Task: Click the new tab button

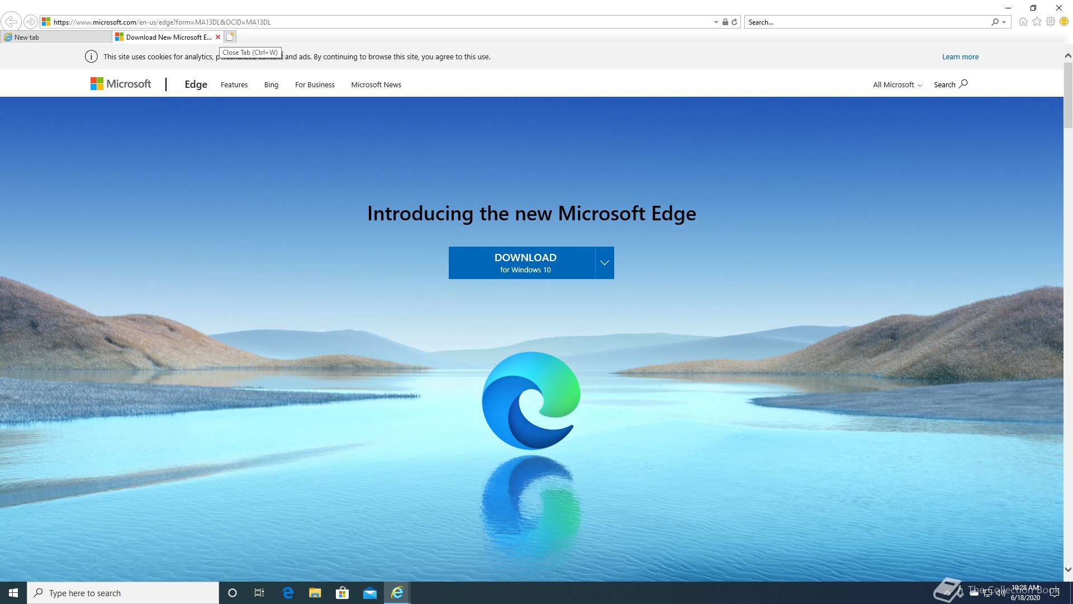Action: coord(230,37)
